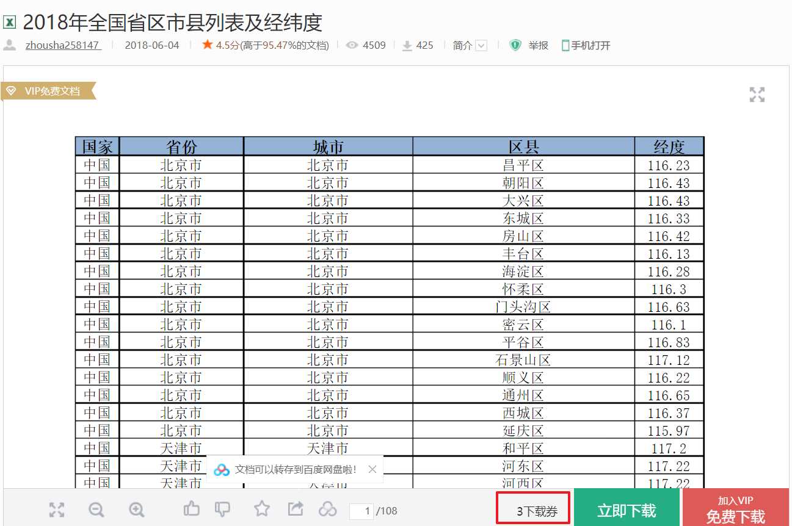Select the 平谷区 cell

pyautogui.click(x=523, y=342)
